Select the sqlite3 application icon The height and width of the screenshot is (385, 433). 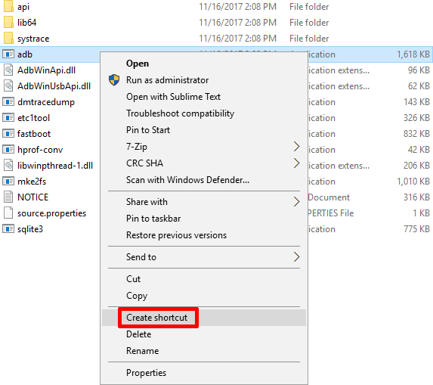tap(8, 229)
